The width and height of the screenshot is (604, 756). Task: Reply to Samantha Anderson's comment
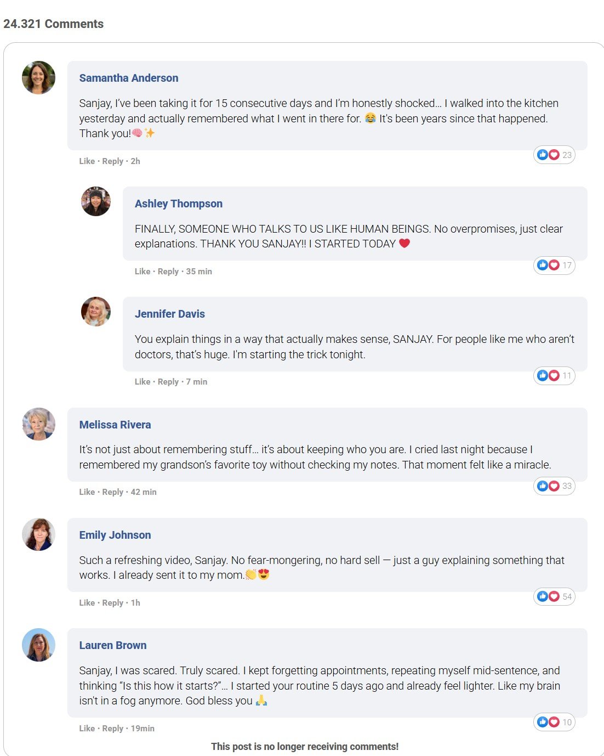(112, 161)
